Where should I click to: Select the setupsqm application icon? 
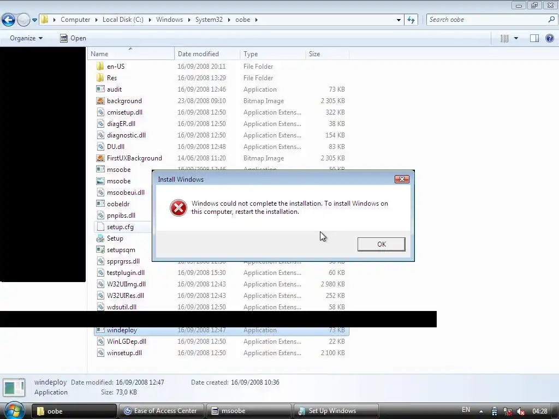100,250
